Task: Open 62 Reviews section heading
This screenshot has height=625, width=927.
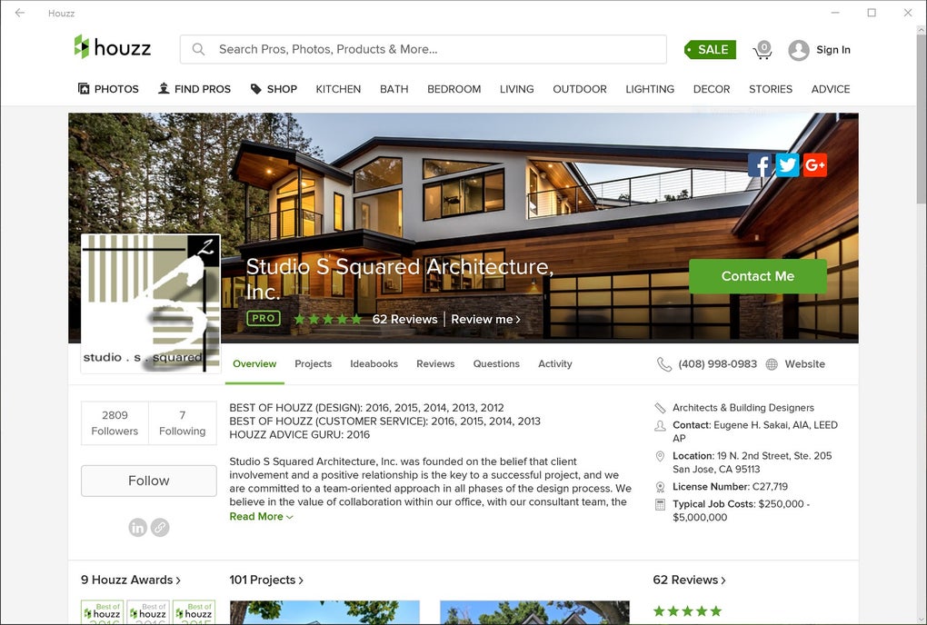Action: tap(689, 580)
